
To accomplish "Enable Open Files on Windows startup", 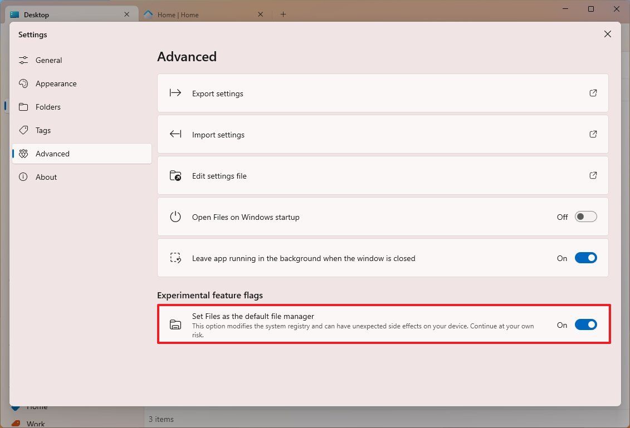I will [585, 217].
